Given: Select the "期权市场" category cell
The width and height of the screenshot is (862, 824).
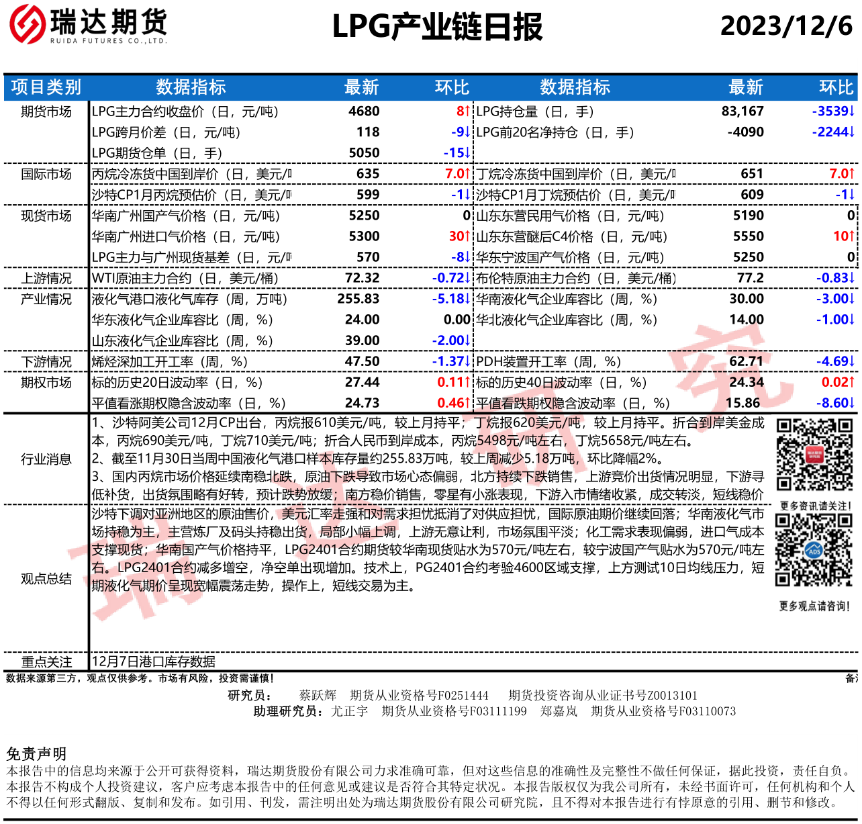Looking at the screenshot, I should click(46, 382).
